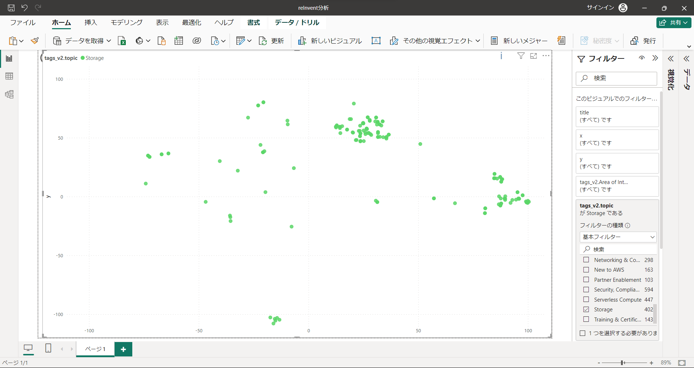Open the Model view icon in left sidebar
Viewport: 694px width, 368px height.
[x=9, y=95]
